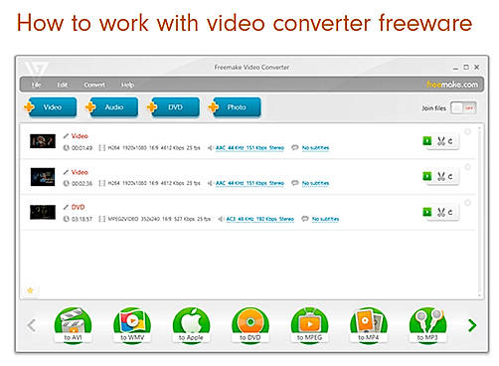This screenshot has height=366, width=499.
Task: Click the title text of the 00:02:36 video
Action: click(80, 172)
